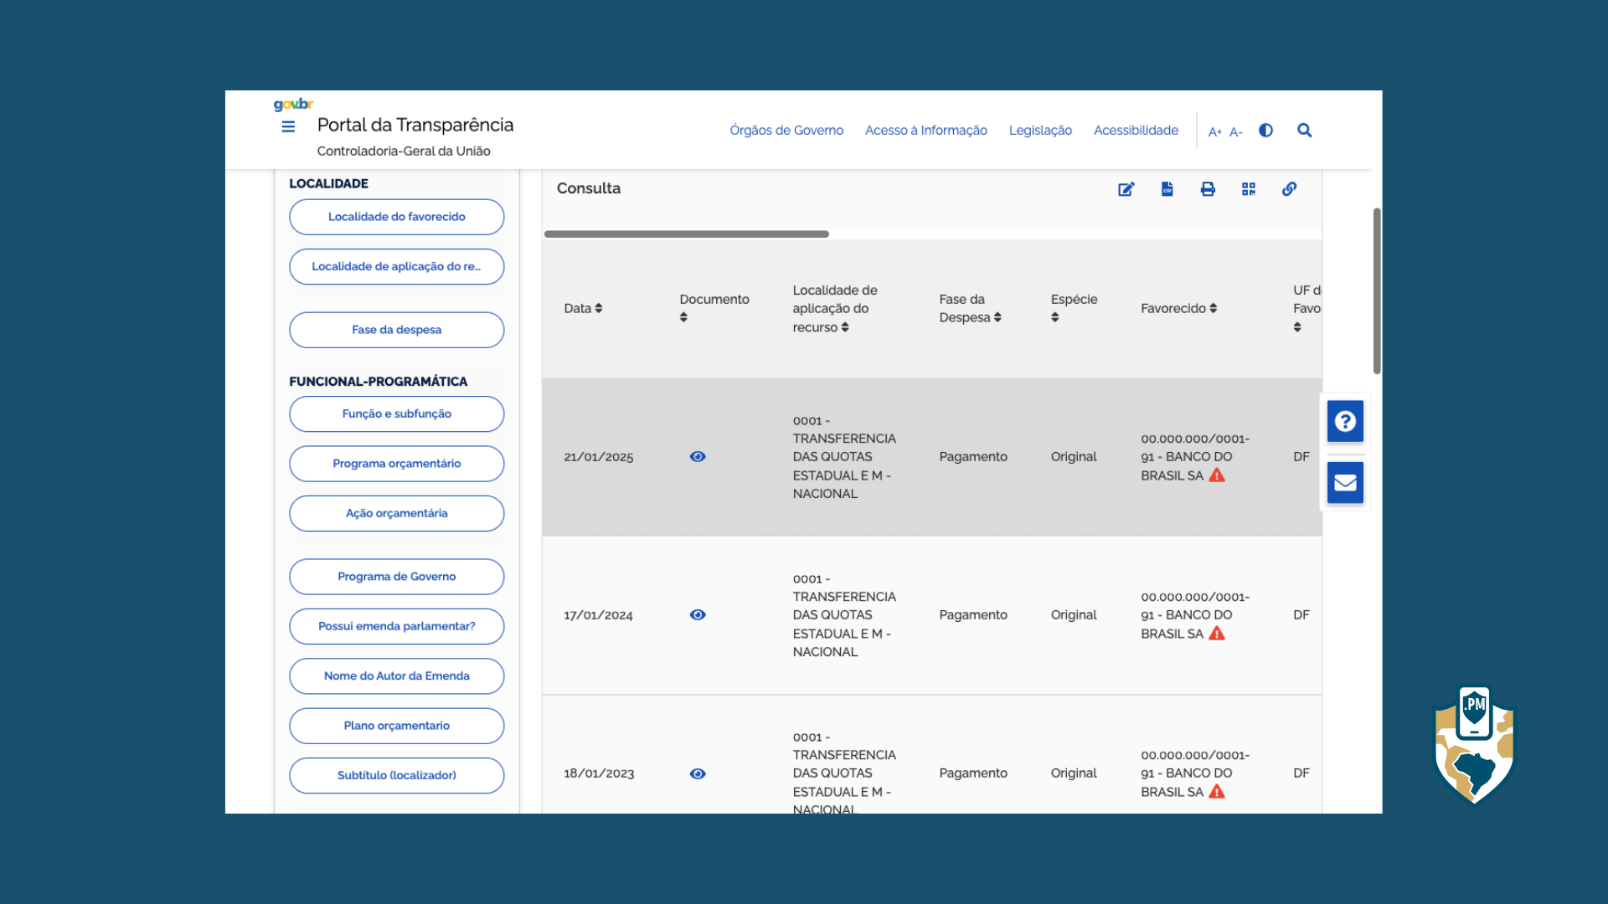
Task: Open the QR code icon
Action: coord(1249,189)
